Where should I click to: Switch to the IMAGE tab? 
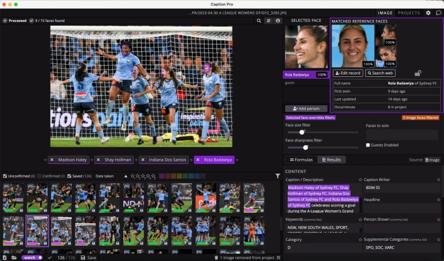(385, 13)
